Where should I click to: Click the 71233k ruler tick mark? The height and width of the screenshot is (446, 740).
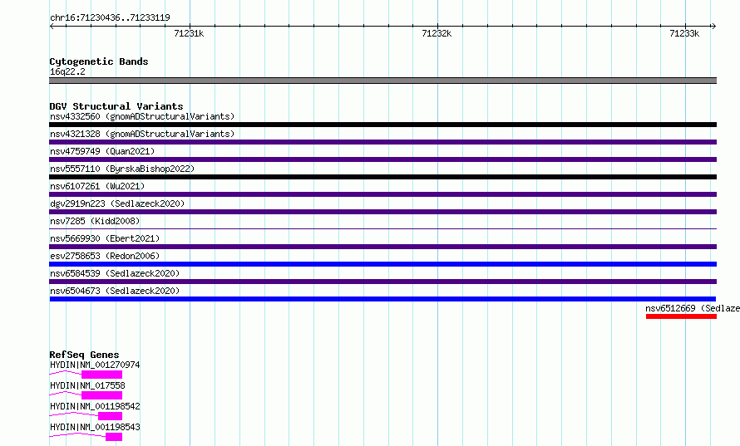coord(685,27)
